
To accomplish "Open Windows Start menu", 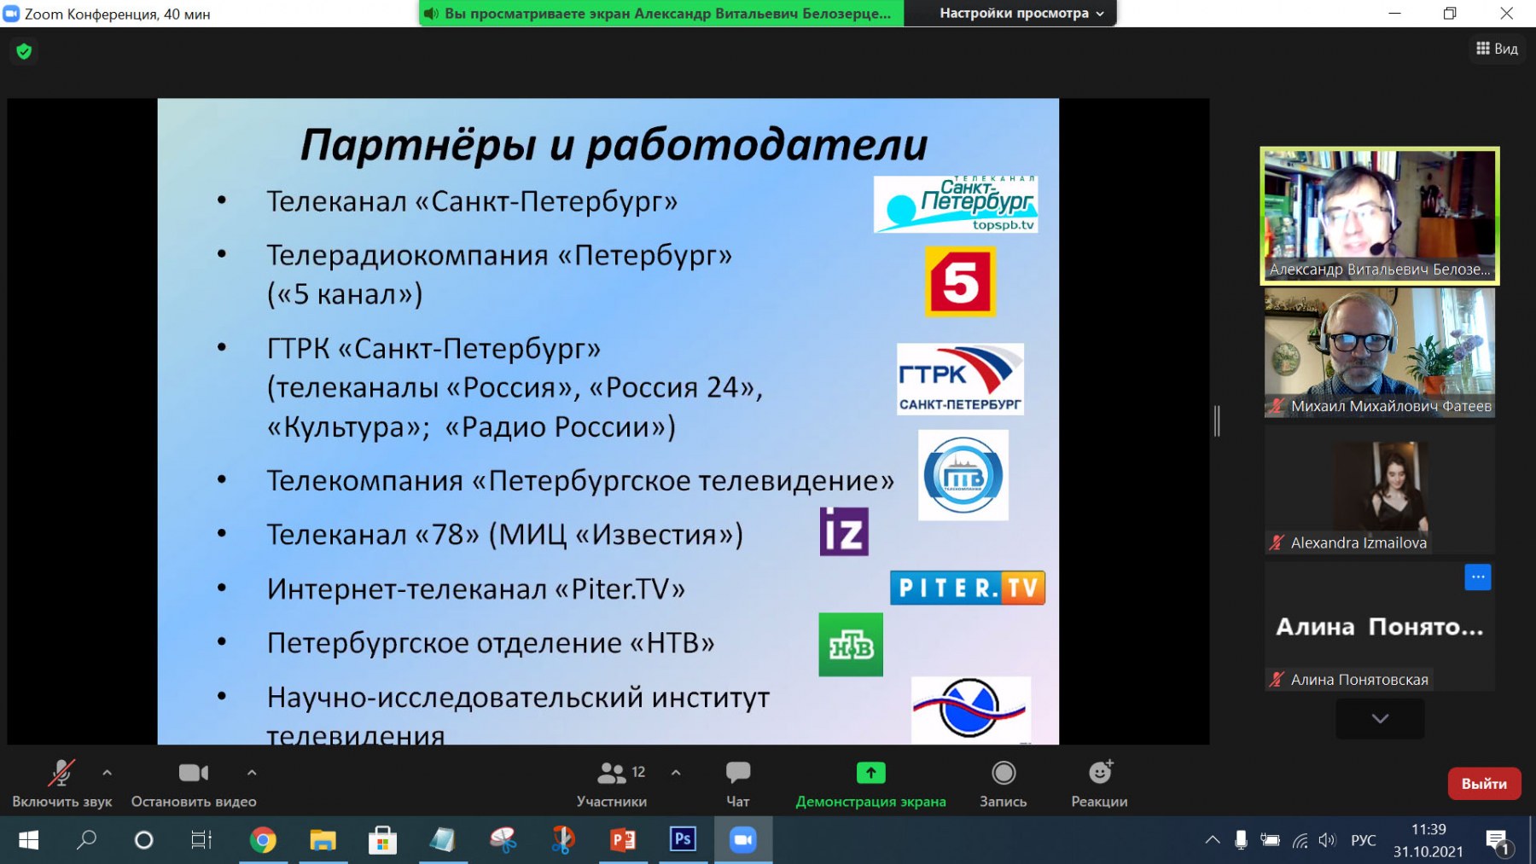I will tap(28, 840).
